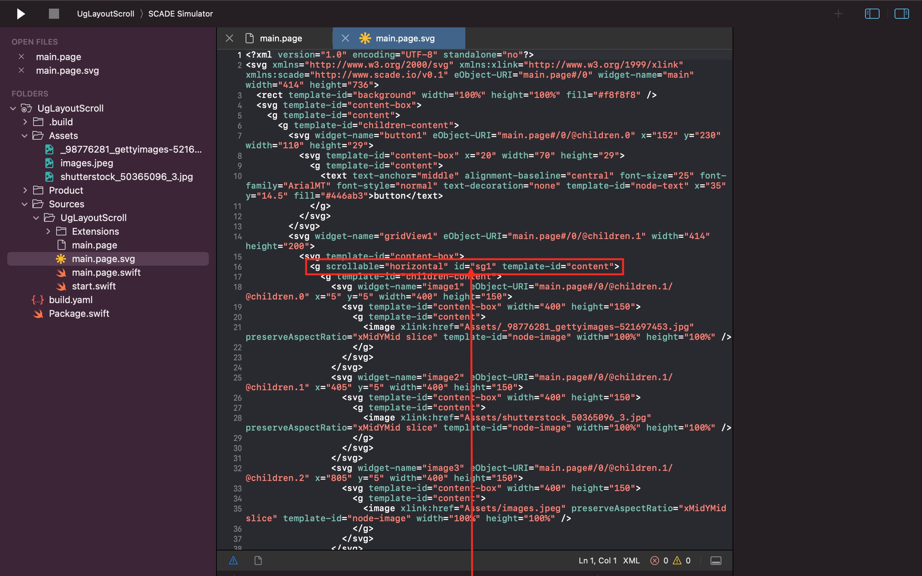The image size is (922, 576).
Task: Expand the Extensions folder
Action: coord(48,231)
